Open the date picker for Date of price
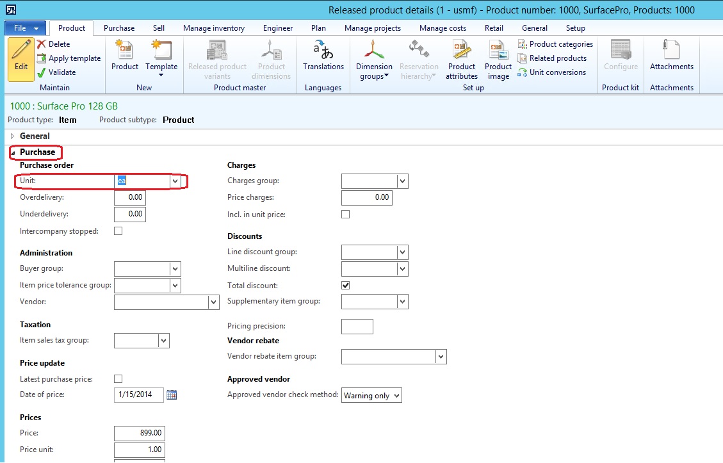Viewport: 723px width, 463px height. point(171,394)
